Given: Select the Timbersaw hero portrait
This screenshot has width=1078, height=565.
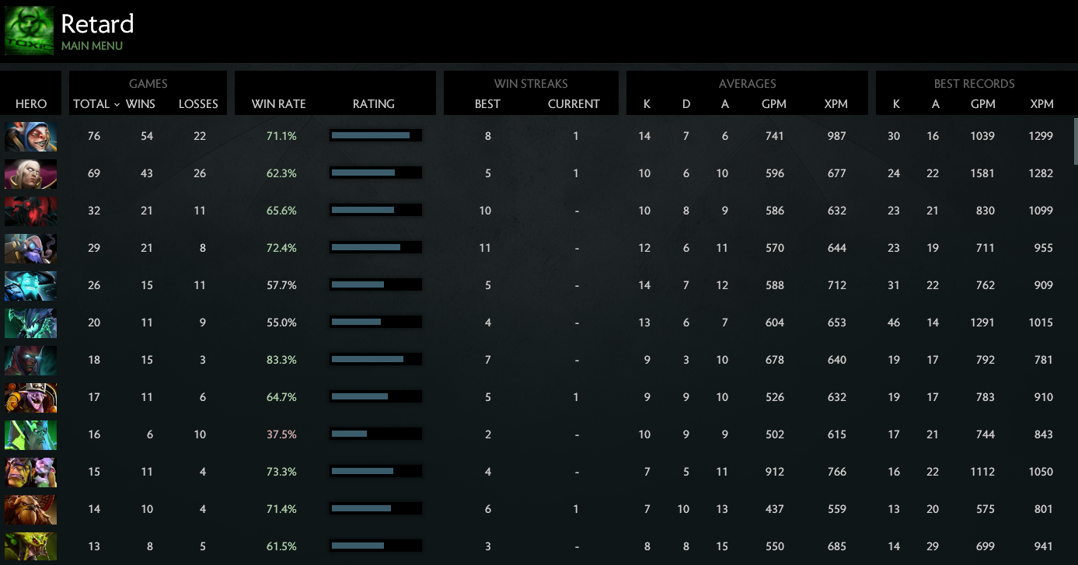Looking at the screenshot, I should (30, 396).
